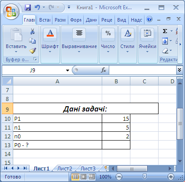This screenshot has height=182, width=185.
Task: Undo the last action
Action: 37,7
